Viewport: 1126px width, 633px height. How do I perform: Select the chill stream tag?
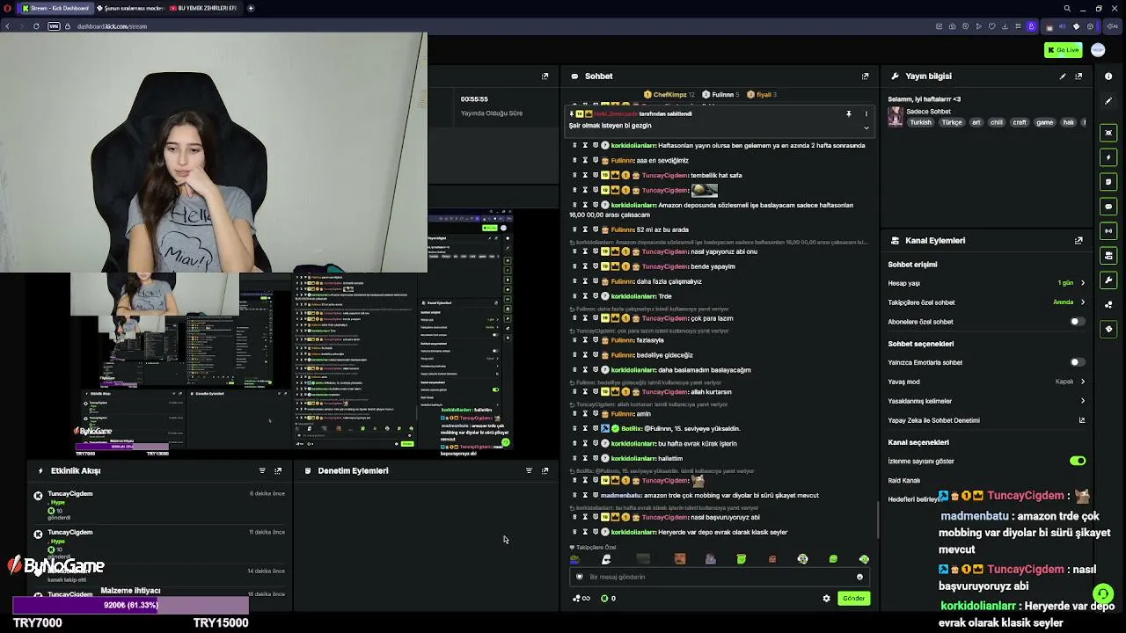click(997, 123)
